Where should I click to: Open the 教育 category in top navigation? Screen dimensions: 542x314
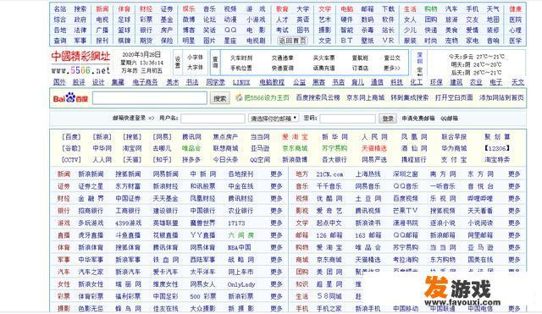pyautogui.click(x=282, y=9)
